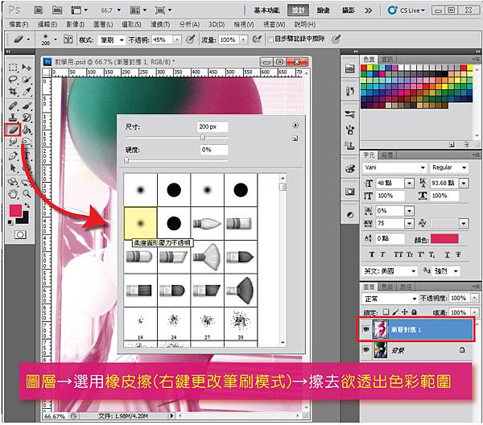
Task: Switch to the 基本功能 workspace
Action: 266,10
